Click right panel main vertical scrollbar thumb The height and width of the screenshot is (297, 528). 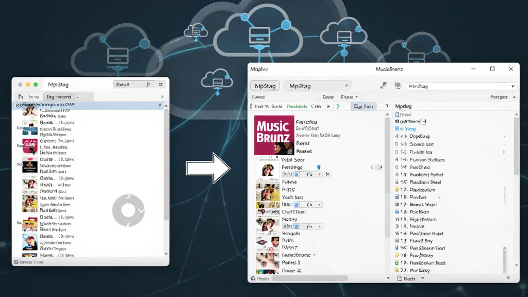[x=517, y=145]
